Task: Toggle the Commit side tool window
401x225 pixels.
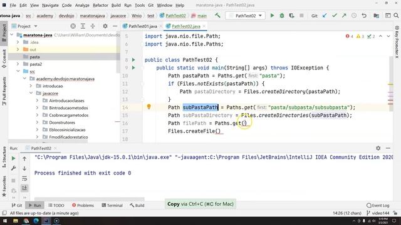Action: [4, 59]
